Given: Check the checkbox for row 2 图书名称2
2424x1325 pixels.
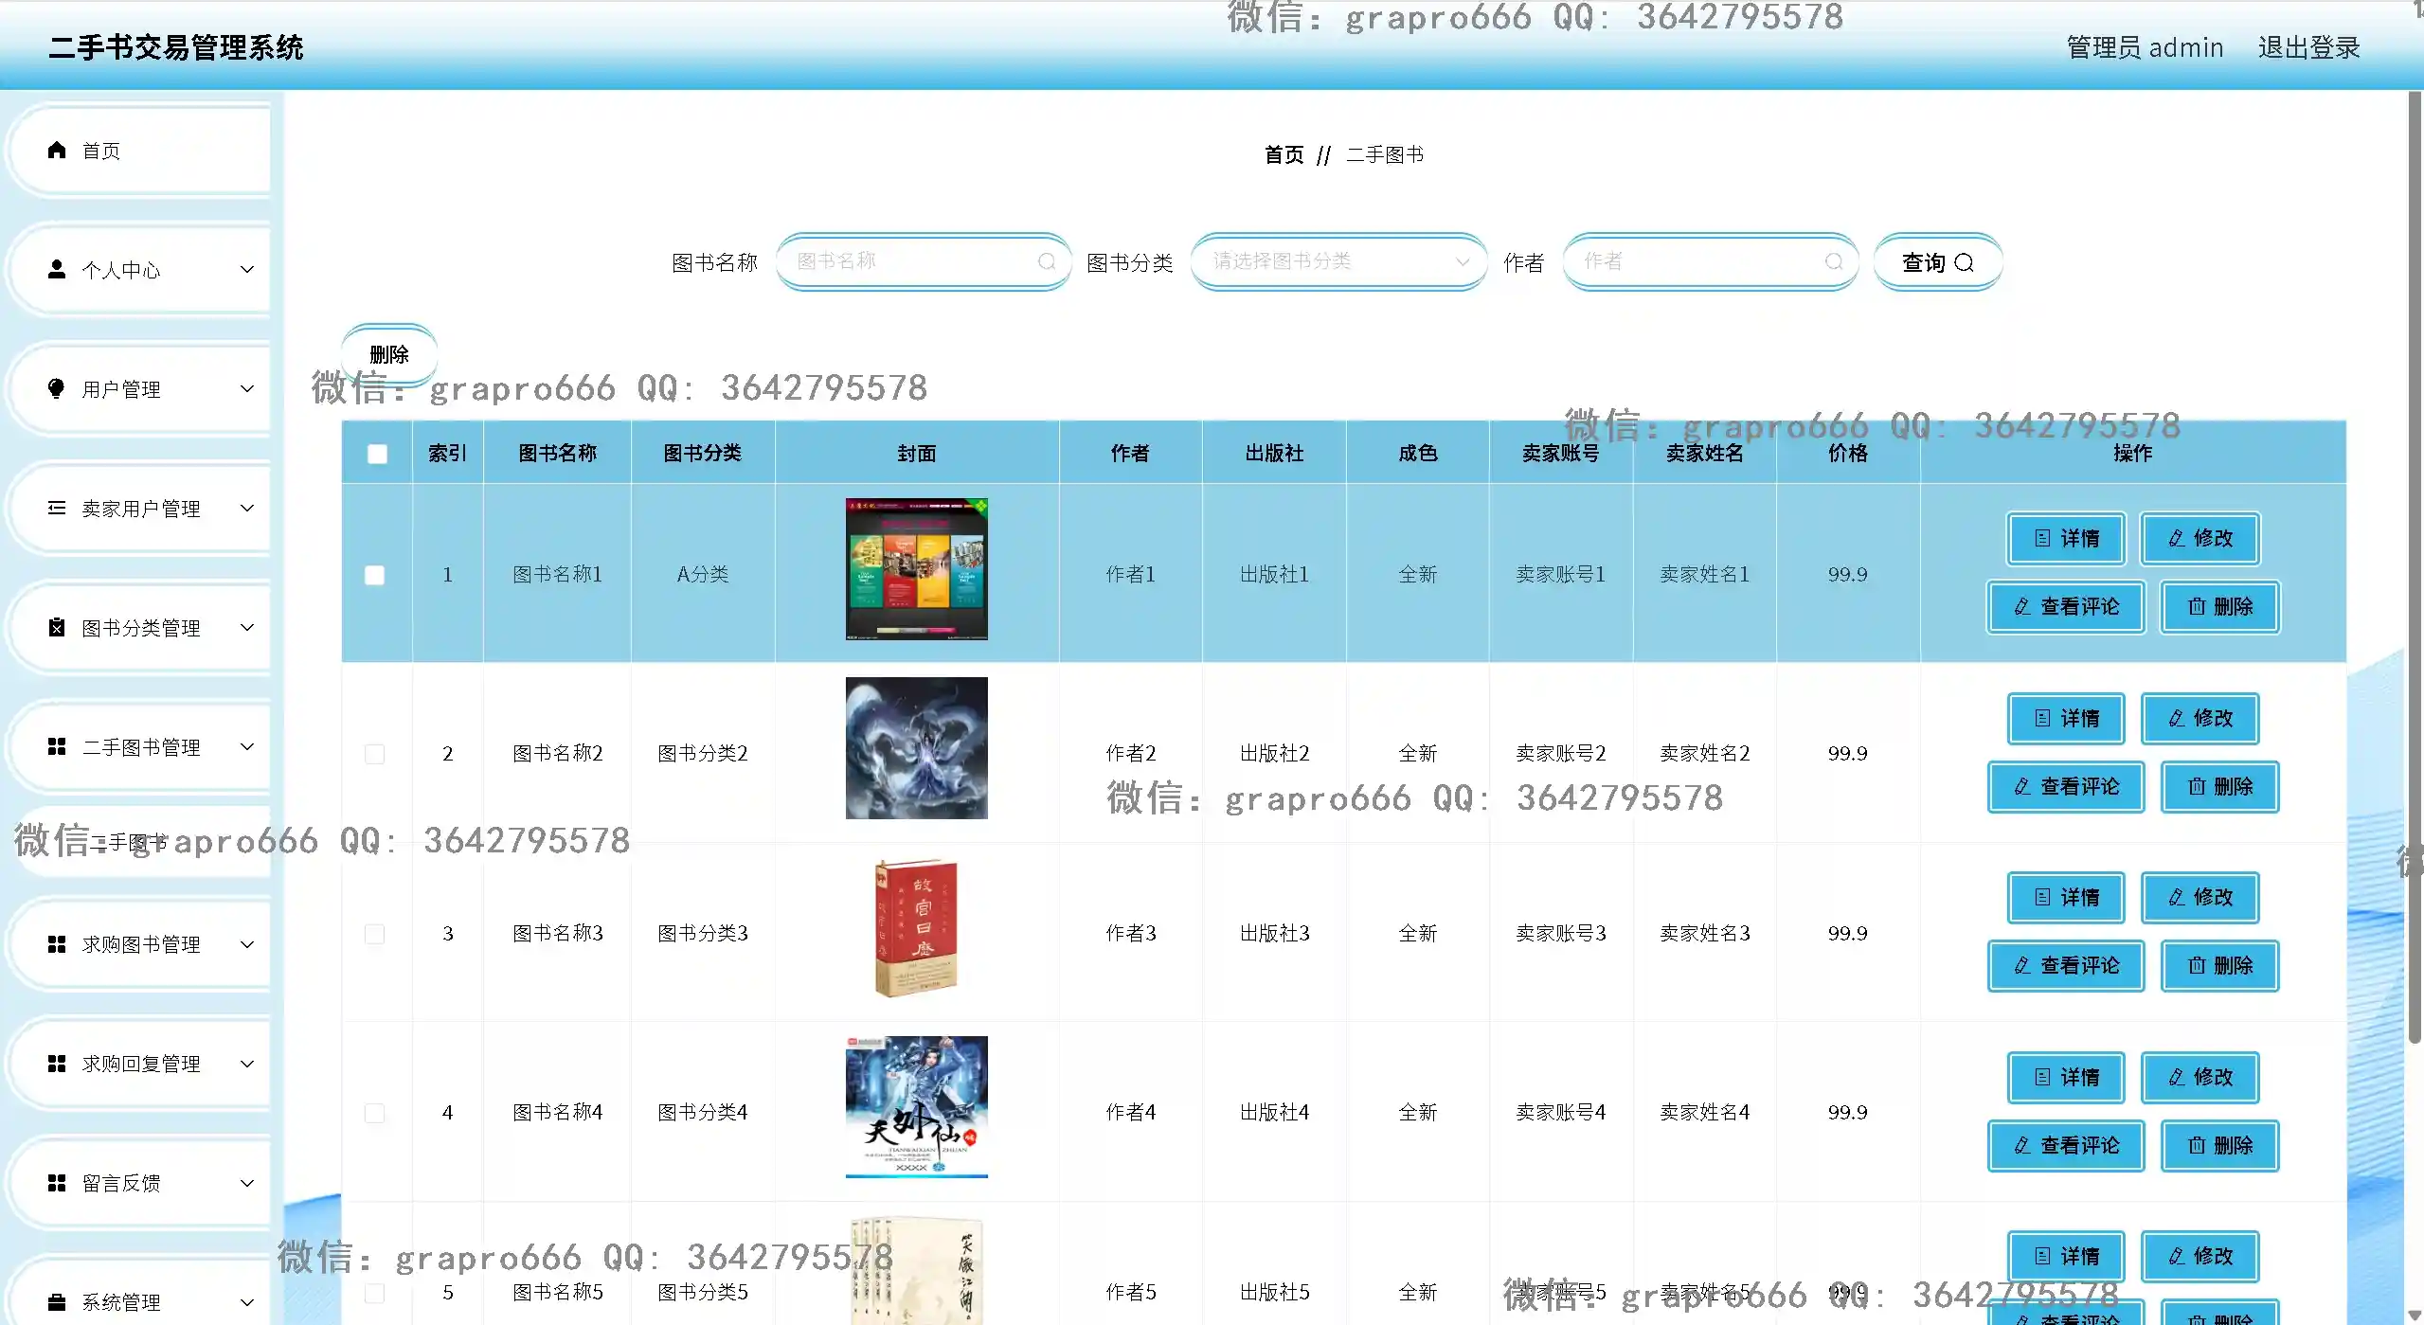Looking at the screenshot, I should point(375,754).
